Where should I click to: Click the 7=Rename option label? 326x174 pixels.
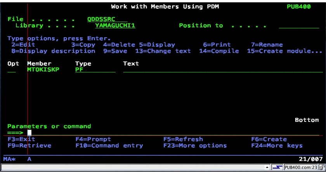point(267,45)
